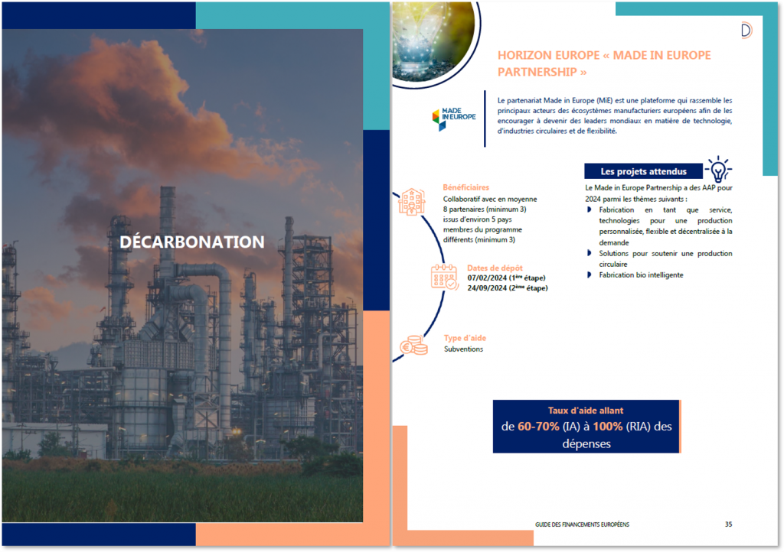Click the Taux d'aide allant box

[586, 426]
